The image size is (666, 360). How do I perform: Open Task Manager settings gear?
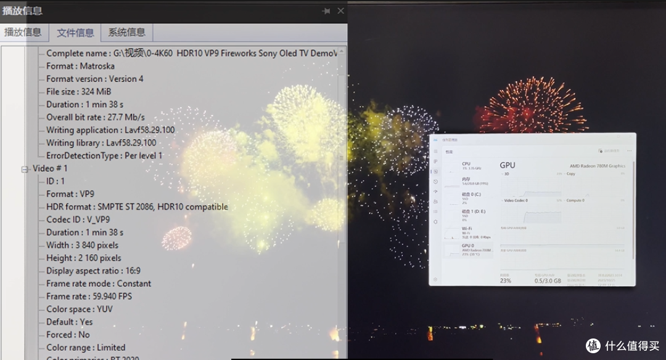pyautogui.click(x=435, y=279)
